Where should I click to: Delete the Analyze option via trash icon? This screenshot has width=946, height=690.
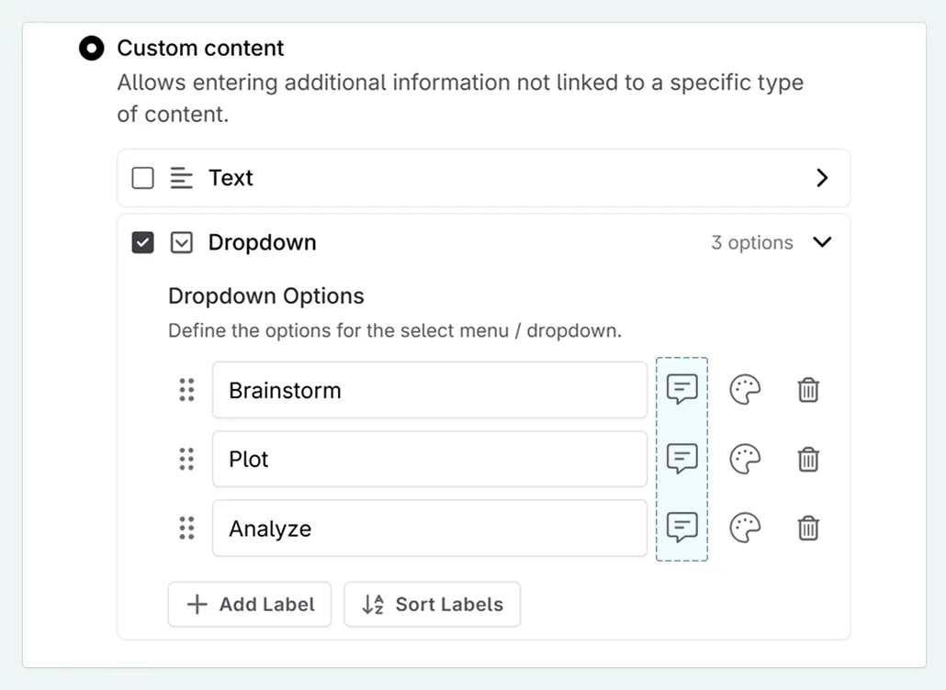(x=808, y=529)
